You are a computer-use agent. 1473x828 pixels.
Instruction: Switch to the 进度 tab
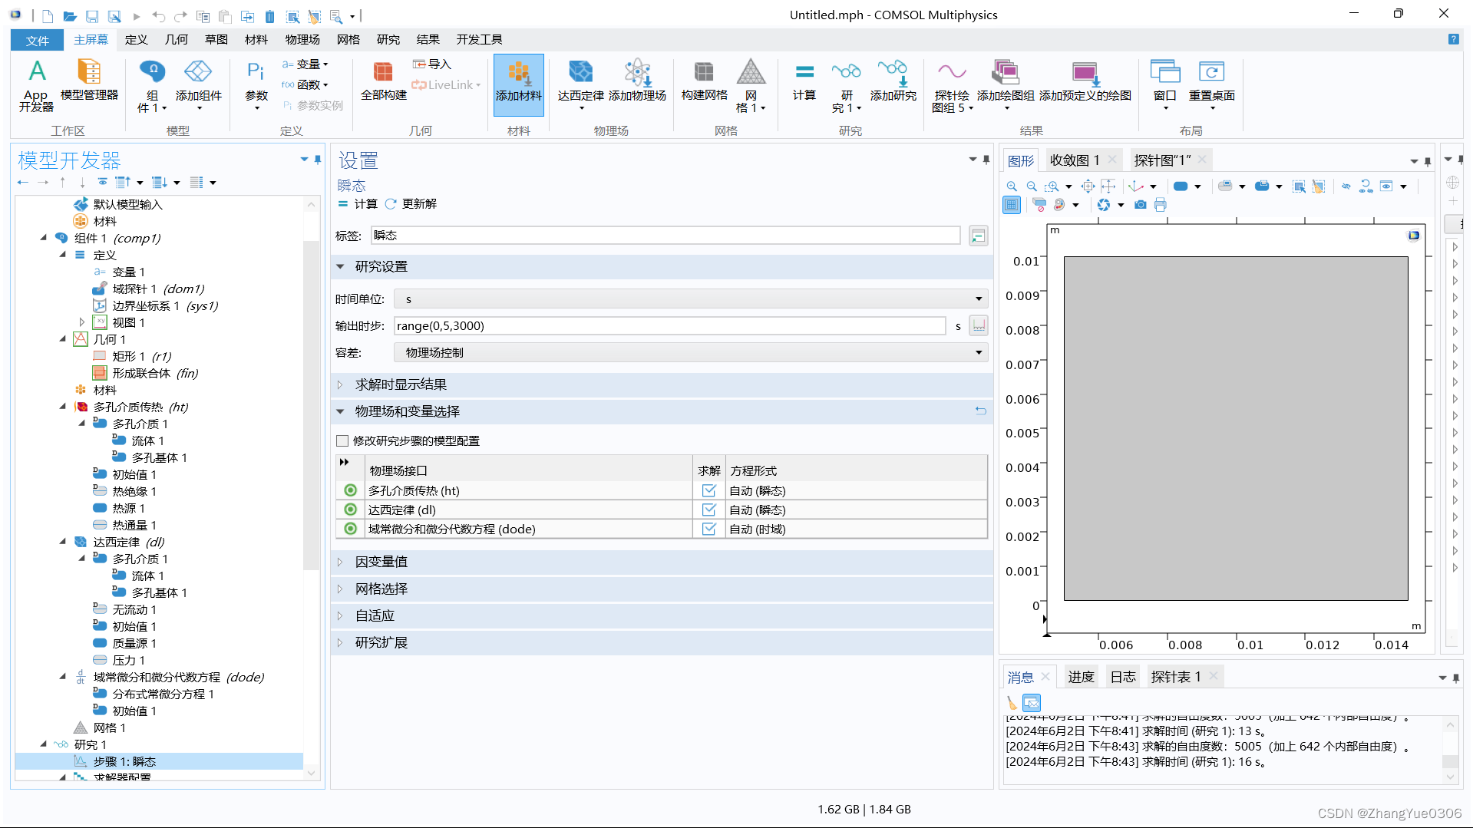pos(1081,677)
